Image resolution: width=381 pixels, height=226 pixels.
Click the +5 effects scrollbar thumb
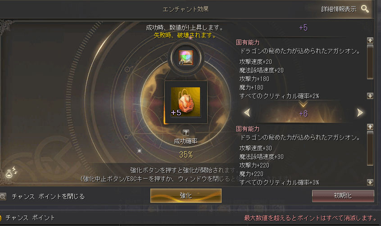[x=370, y=62]
